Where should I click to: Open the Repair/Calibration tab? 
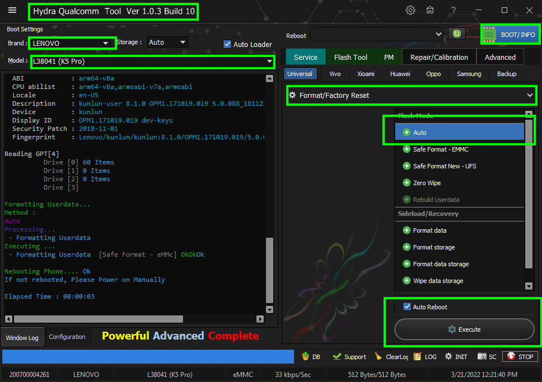[439, 58]
